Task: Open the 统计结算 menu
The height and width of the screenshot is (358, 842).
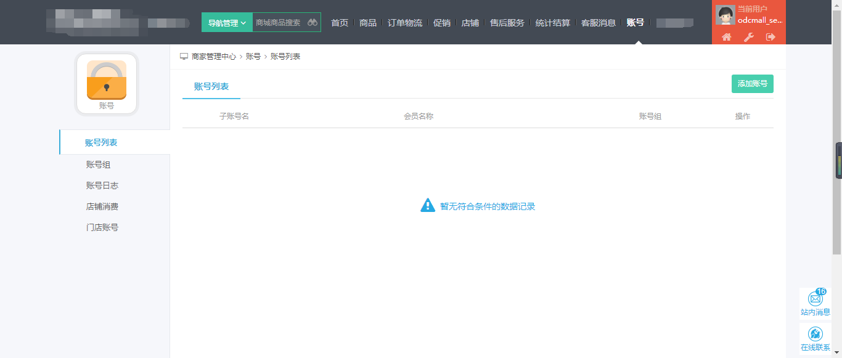Action: tap(553, 23)
